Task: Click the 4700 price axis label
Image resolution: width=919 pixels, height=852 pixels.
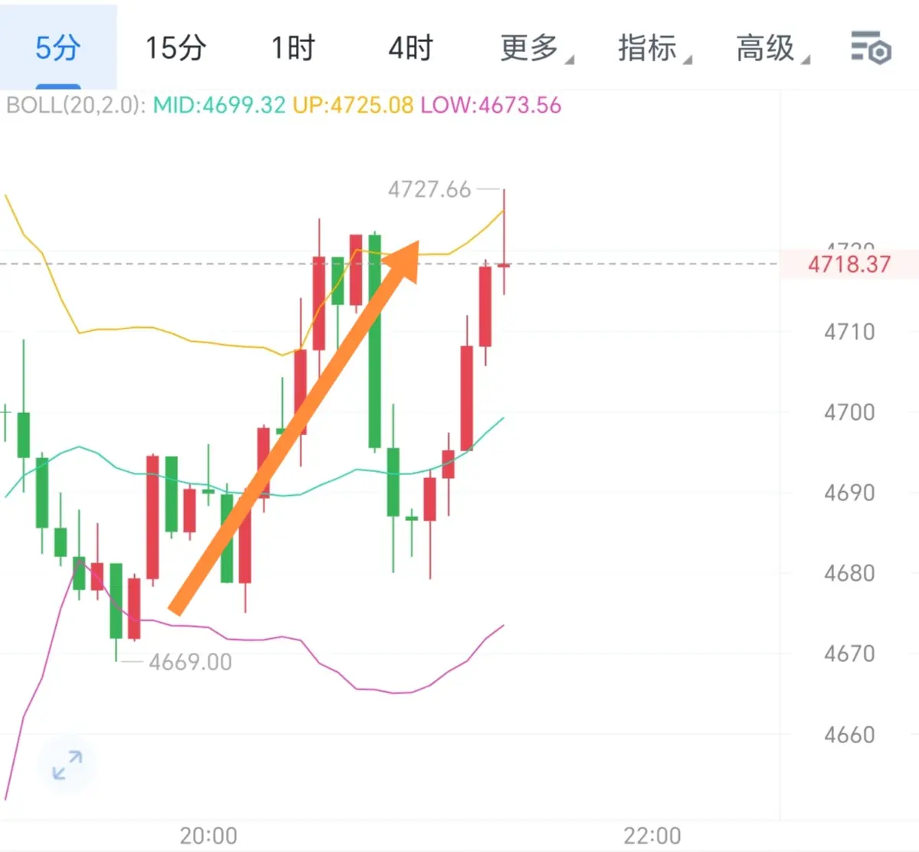Action: tap(849, 412)
